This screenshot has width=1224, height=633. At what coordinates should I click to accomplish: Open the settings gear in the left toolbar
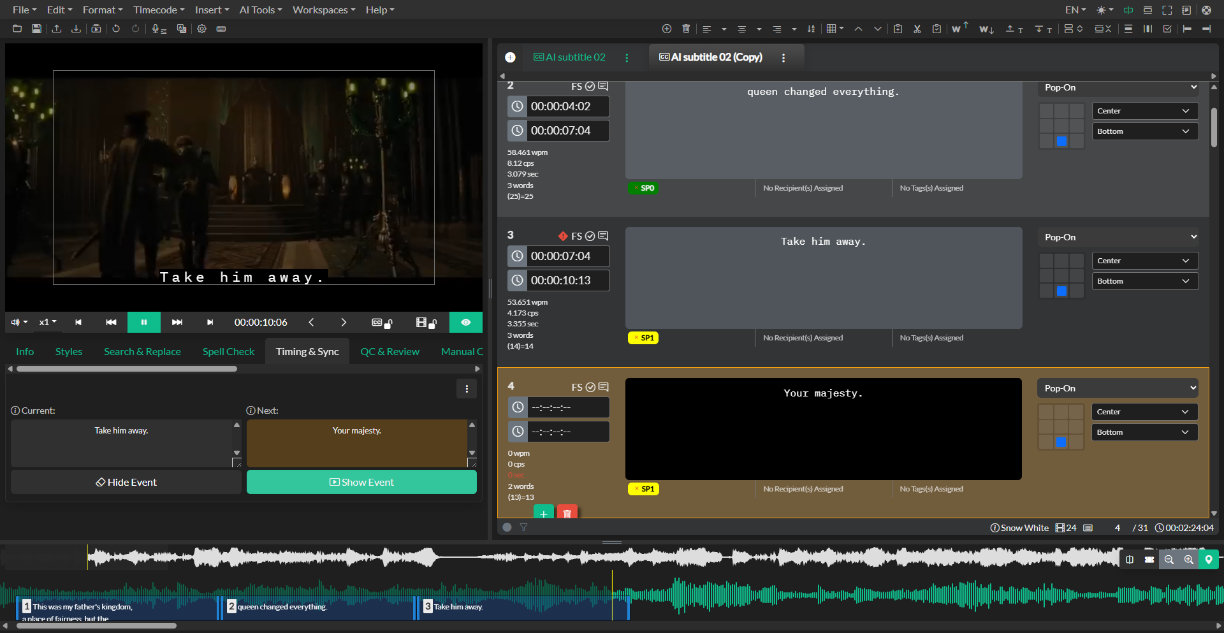[x=201, y=29]
